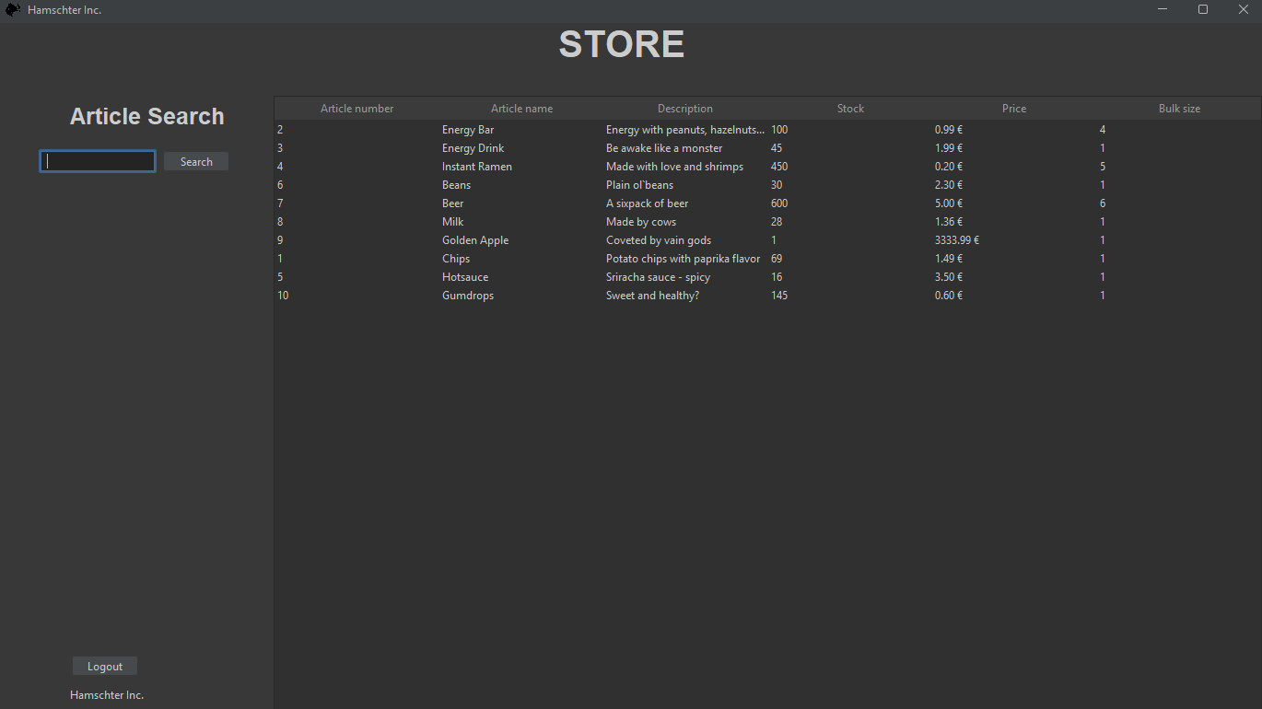Click the Hamschter Inc. app icon in title bar
Viewport: 1262px width, 709px height.
pyautogui.click(x=13, y=10)
